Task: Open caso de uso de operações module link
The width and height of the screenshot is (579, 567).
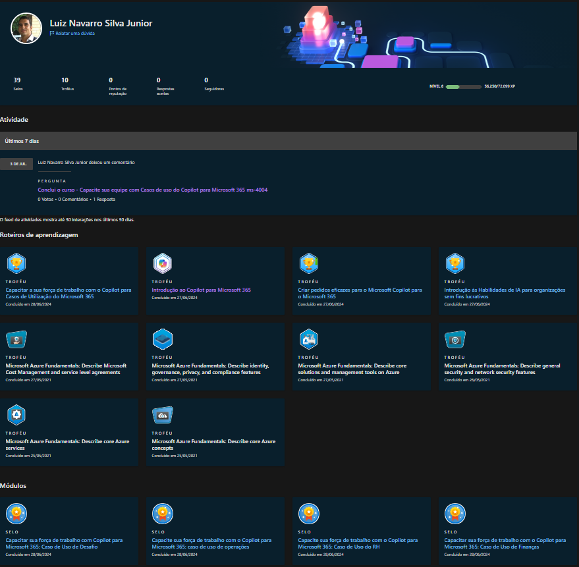Action: tap(211, 543)
